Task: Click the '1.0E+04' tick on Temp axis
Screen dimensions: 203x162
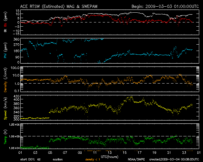Action: (x=14, y=148)
